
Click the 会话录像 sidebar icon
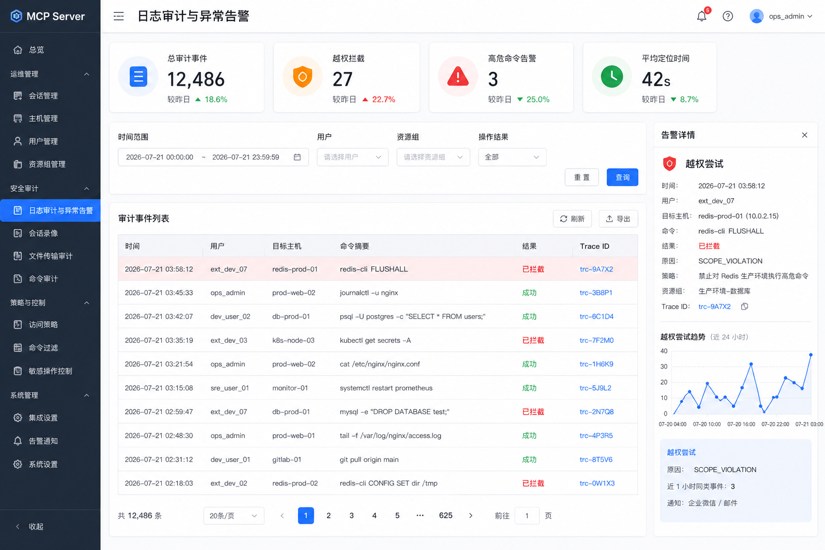tap(18, 233)
